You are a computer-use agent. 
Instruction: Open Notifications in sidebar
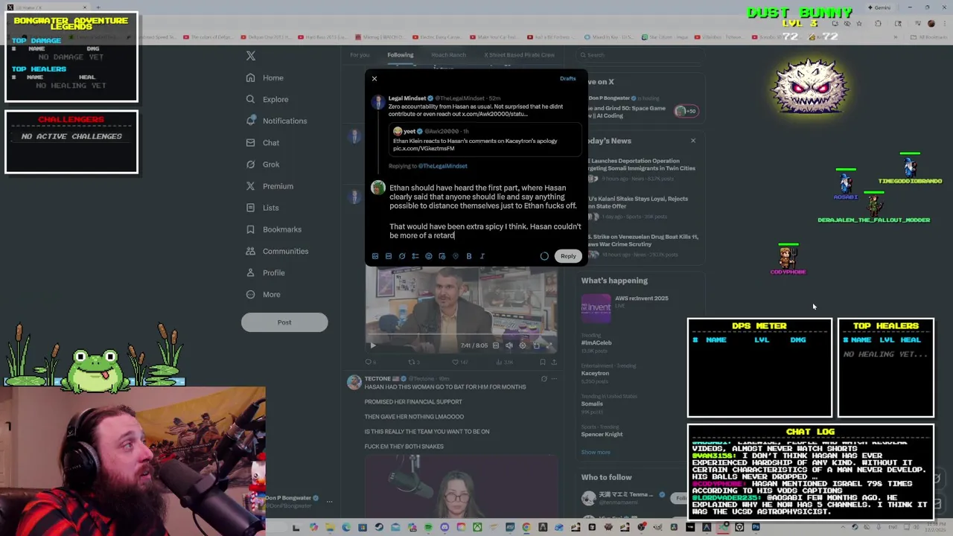click(x=276, y=121)
